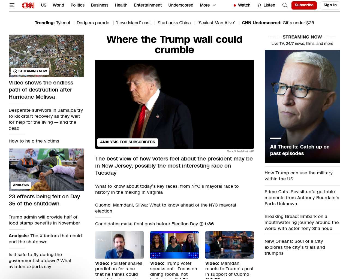Open pollster video thumbnail
Screen dimensions: 349x279
(119, 245)
